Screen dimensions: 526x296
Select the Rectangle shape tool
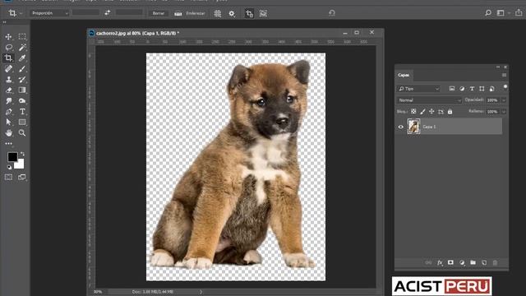pos(22,123)
